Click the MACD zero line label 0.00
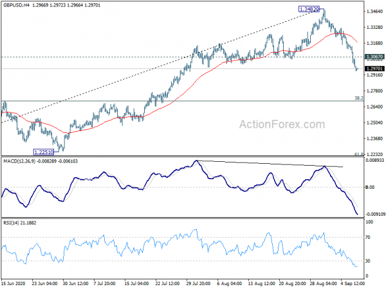Viewport: 386px width, 289px height. point(371,188)
